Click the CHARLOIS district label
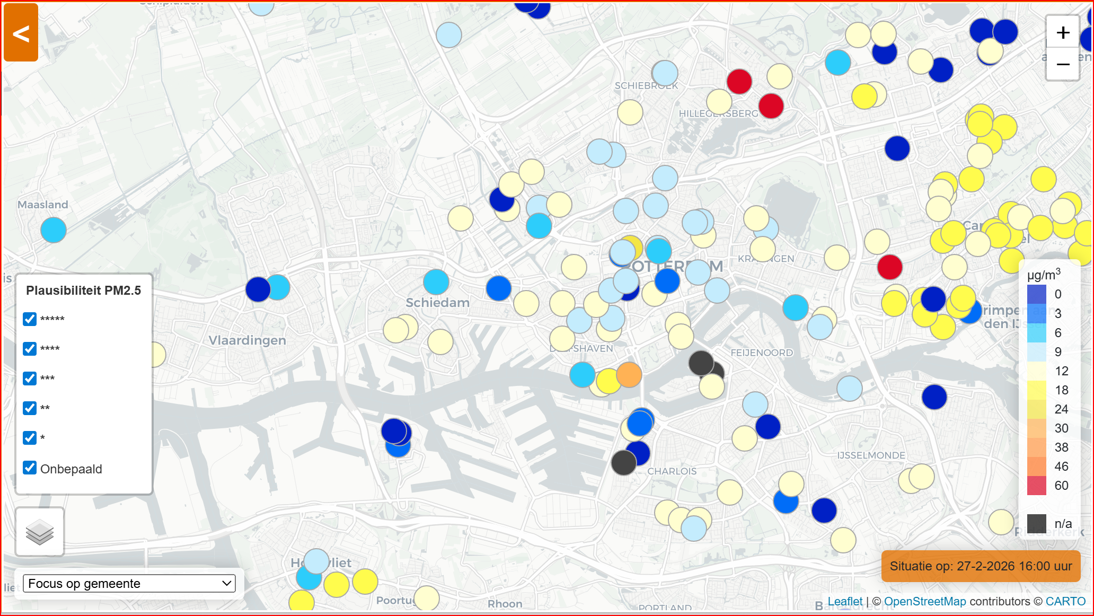Screen dimensions: 1094x616 672,471
